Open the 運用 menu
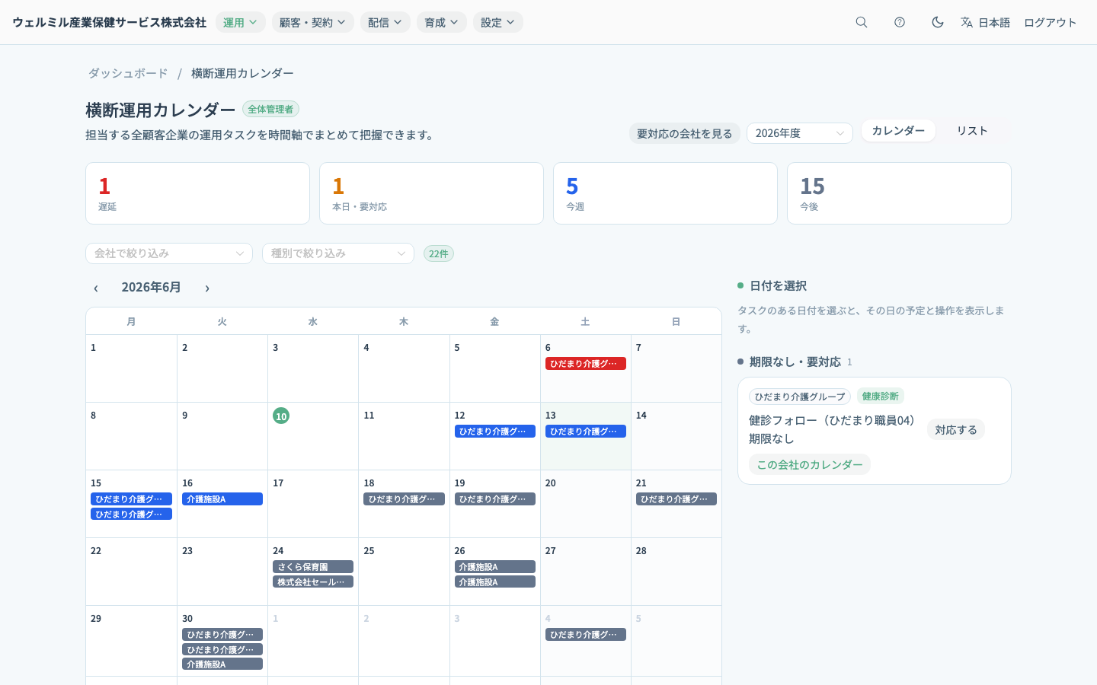This screenshot has width=1097, height=685. tap(240, 22)
